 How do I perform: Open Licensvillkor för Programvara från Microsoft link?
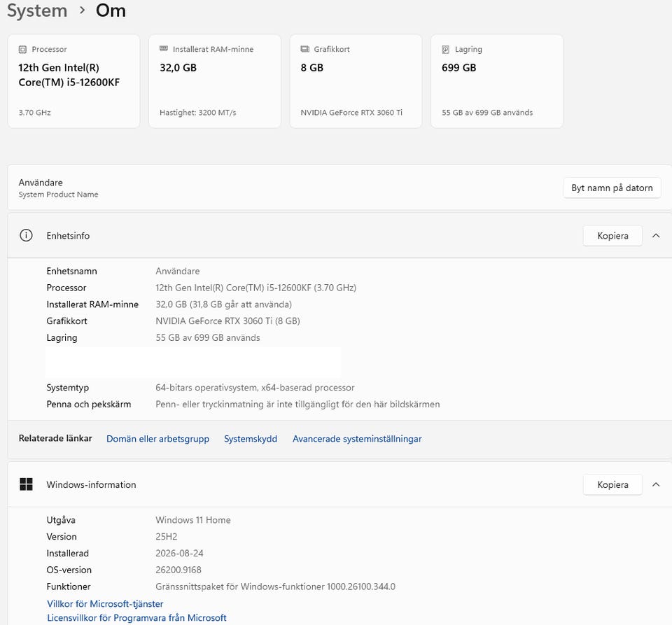pos(136,618)
